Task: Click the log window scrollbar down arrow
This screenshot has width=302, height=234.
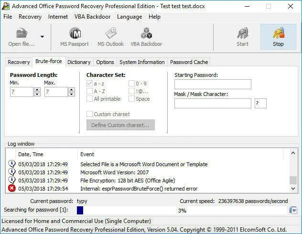Action: [293, 189]
